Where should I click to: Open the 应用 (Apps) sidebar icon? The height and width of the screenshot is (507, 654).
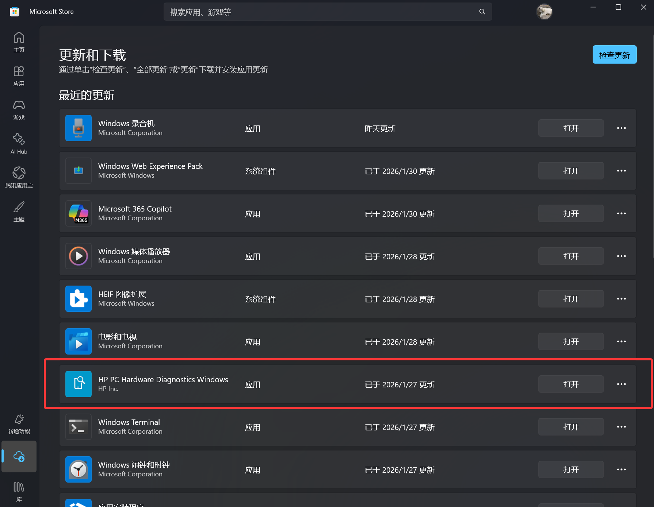click(19, 75)
